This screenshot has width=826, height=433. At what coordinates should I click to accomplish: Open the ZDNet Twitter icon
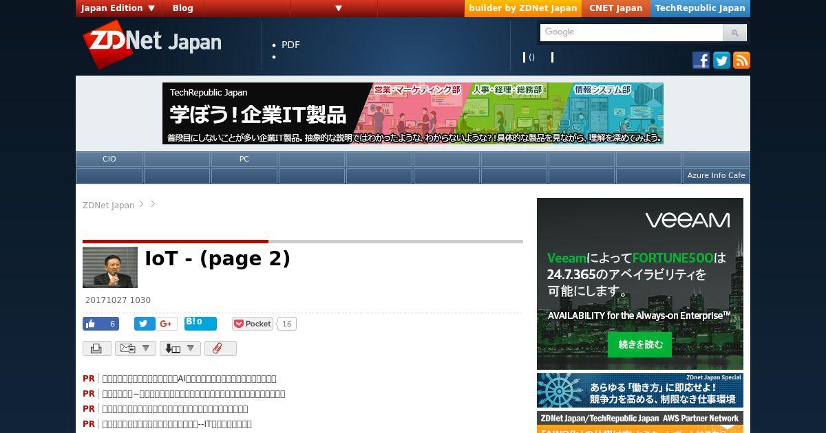[x=721, y=60]
